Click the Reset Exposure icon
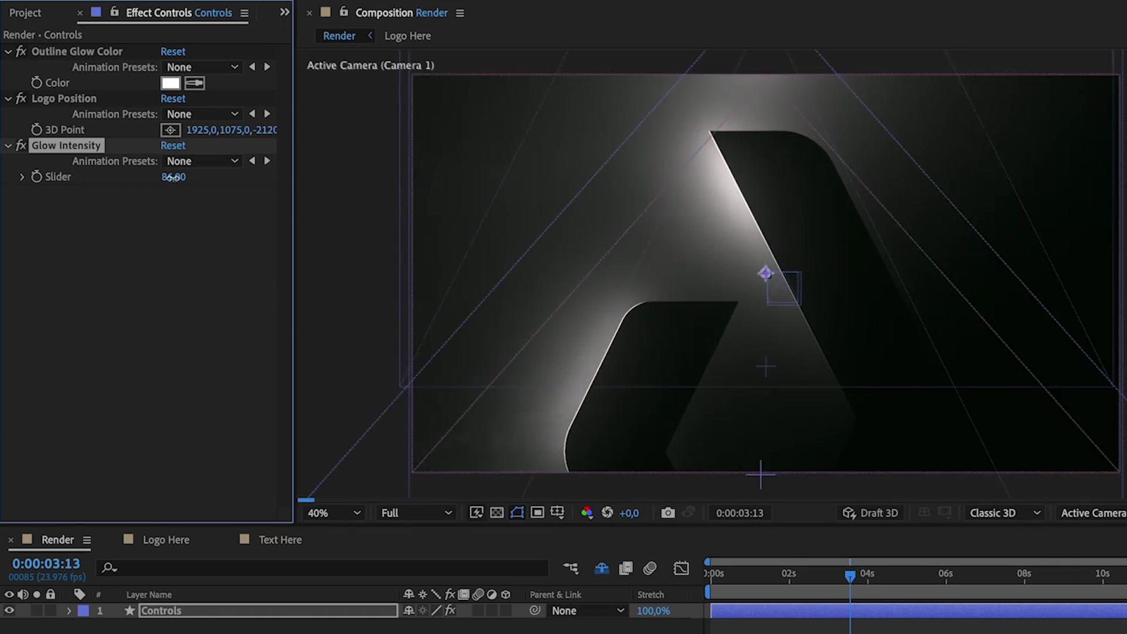The height and width of the screenshot is (634, 1127). 608,512
